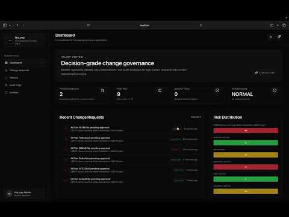
Task: Click the Audit Logs icon in sidebar
Action: click(x=6, y=85)
